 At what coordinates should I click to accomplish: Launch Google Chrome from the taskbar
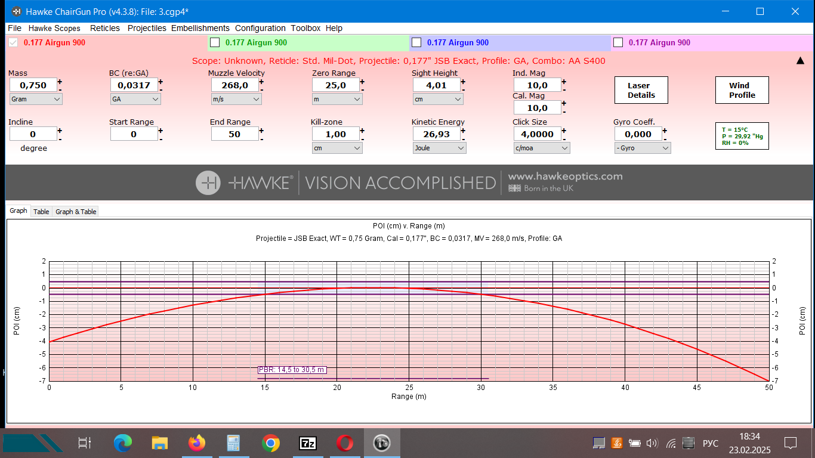pyautogui.click(x=270, y=443)
